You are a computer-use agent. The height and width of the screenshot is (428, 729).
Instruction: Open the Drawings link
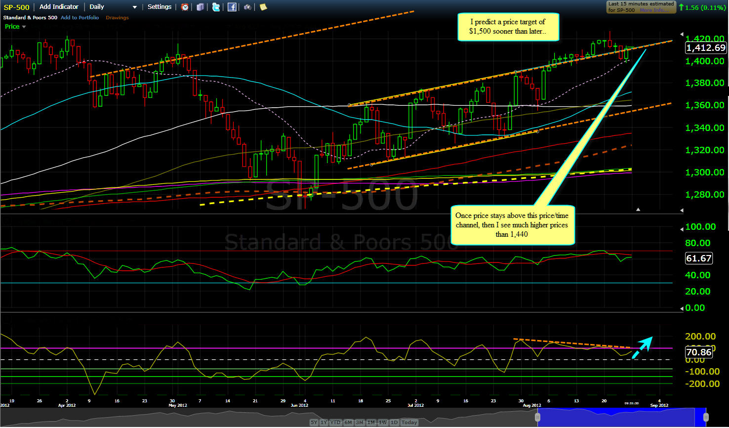point(117,18)
